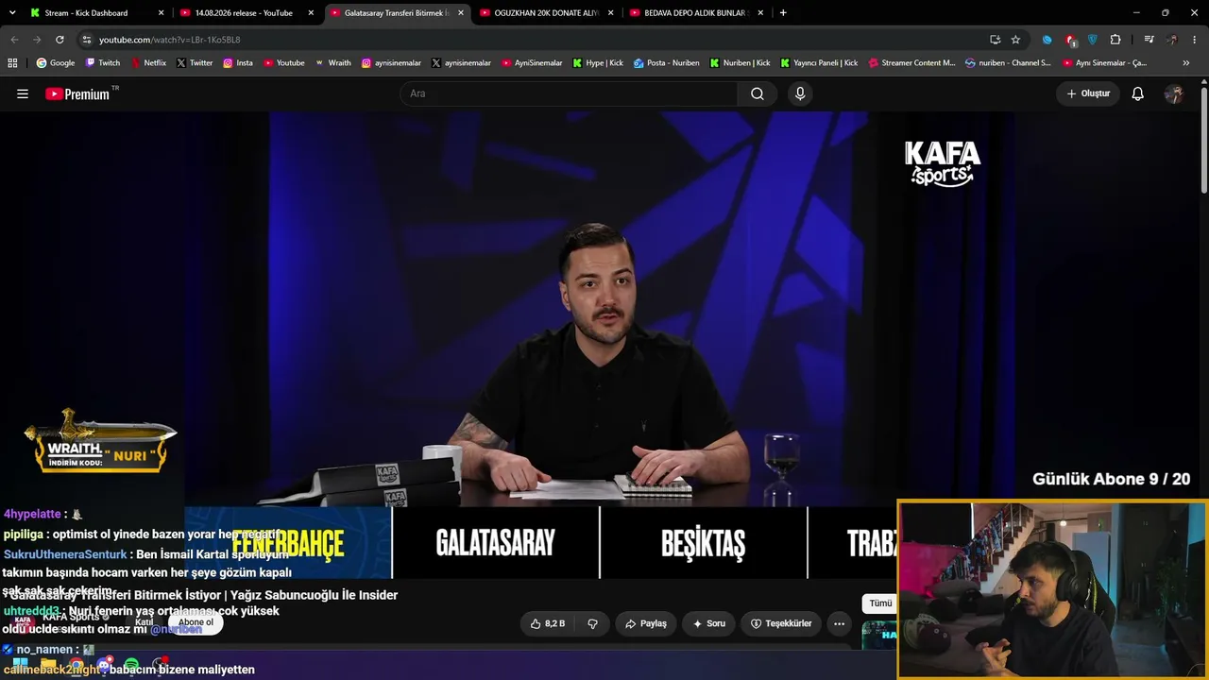
Task: Select the Tümü filter chip
Action: [x=880, y=603]
